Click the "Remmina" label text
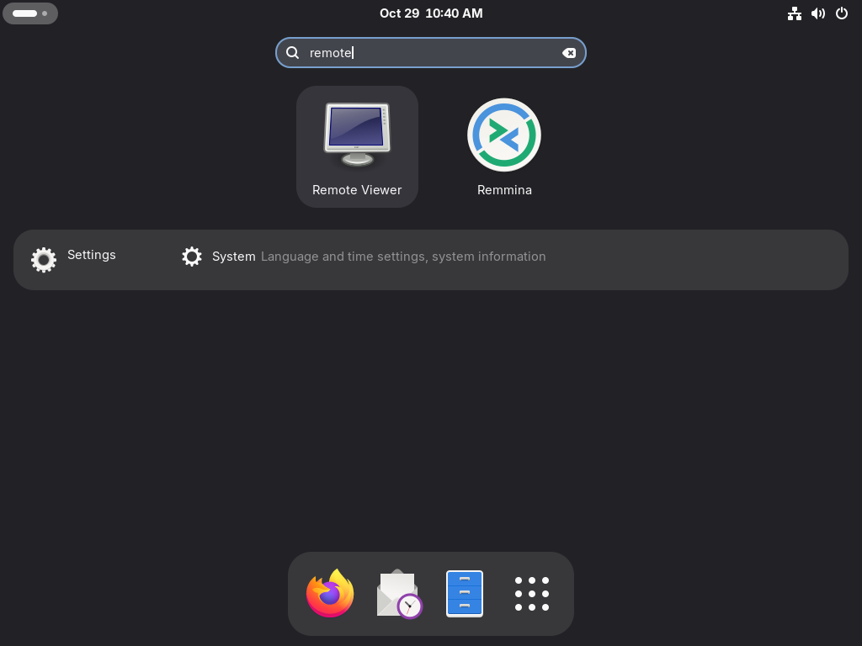This screenshot has width=862, height=646. (504, 190)
